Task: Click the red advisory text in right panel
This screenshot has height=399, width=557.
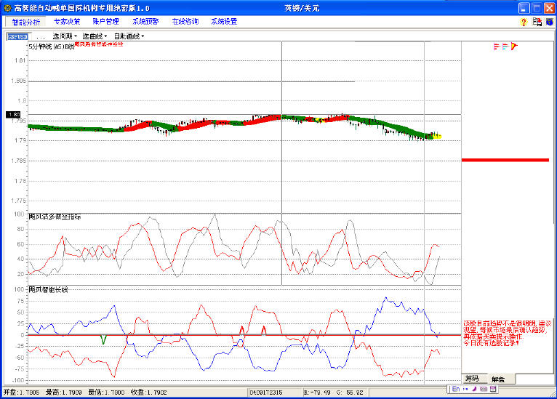Action: tap(508, 334)
